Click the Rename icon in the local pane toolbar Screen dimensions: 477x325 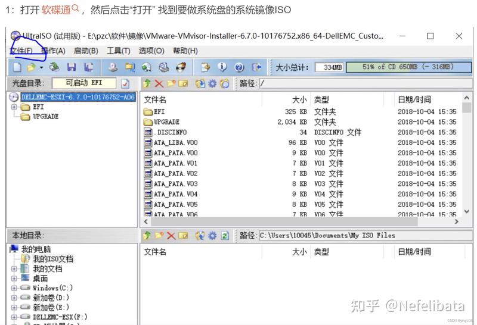point(183,235)
